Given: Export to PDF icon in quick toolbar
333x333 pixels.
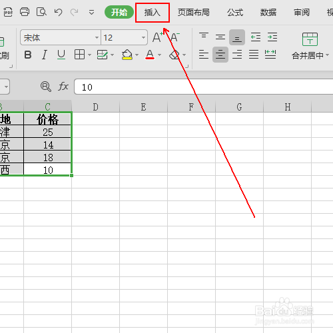Looking at the screenshot, I should (8, 12).
